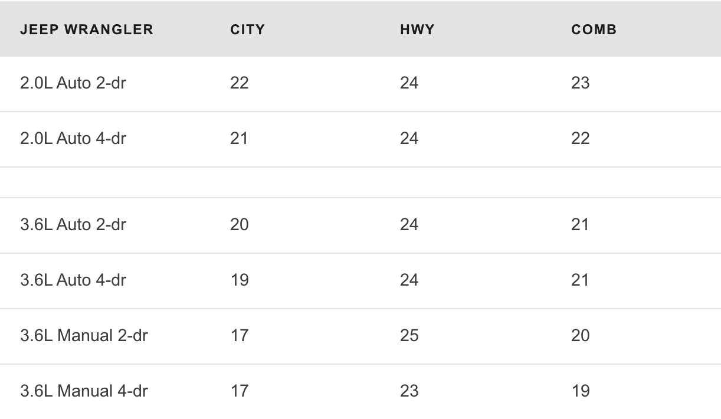Viewport: 721px width, 419px height.
Task: Click highway value 23 for Manual 4-dr
Action: (x=409, y=391)
